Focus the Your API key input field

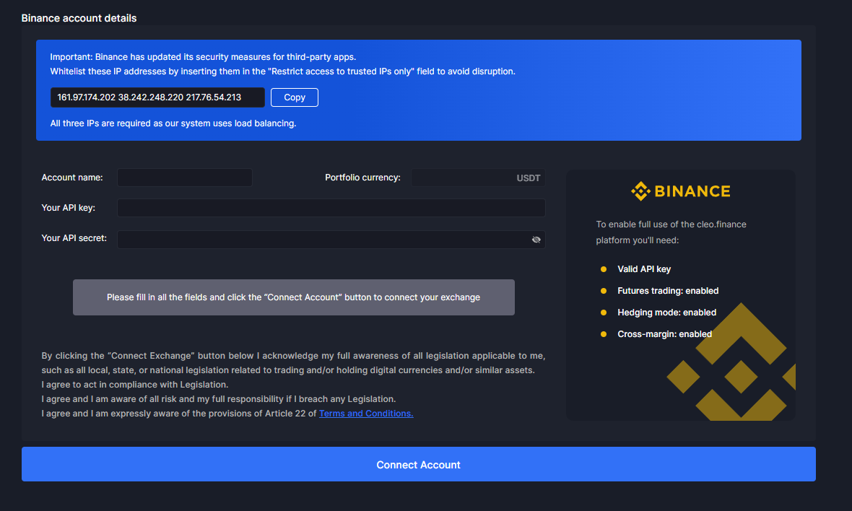pos(331,208)
